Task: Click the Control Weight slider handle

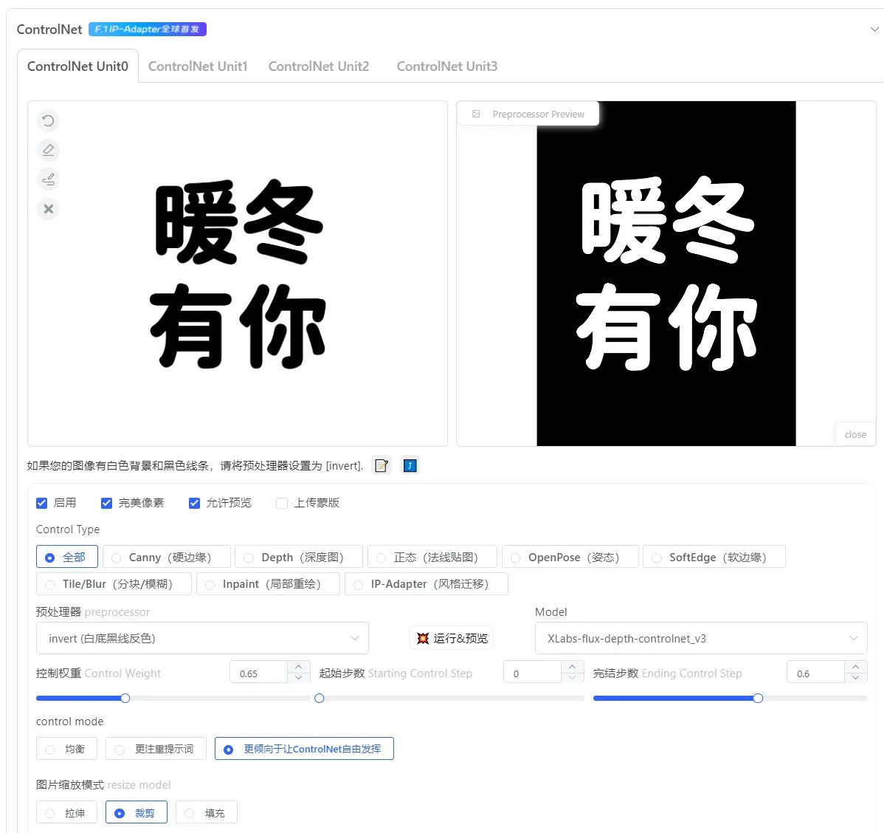Action: coord(125,698)
